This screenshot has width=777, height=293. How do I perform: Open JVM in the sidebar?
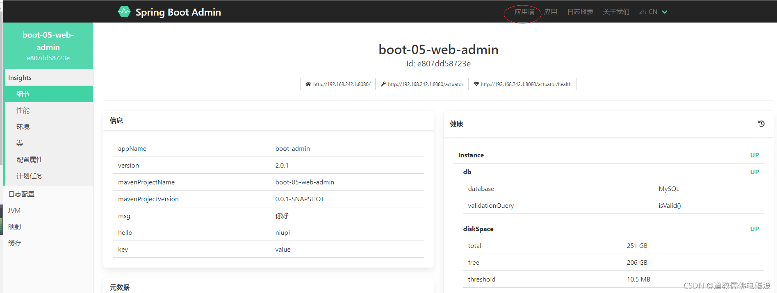[49, 210]
